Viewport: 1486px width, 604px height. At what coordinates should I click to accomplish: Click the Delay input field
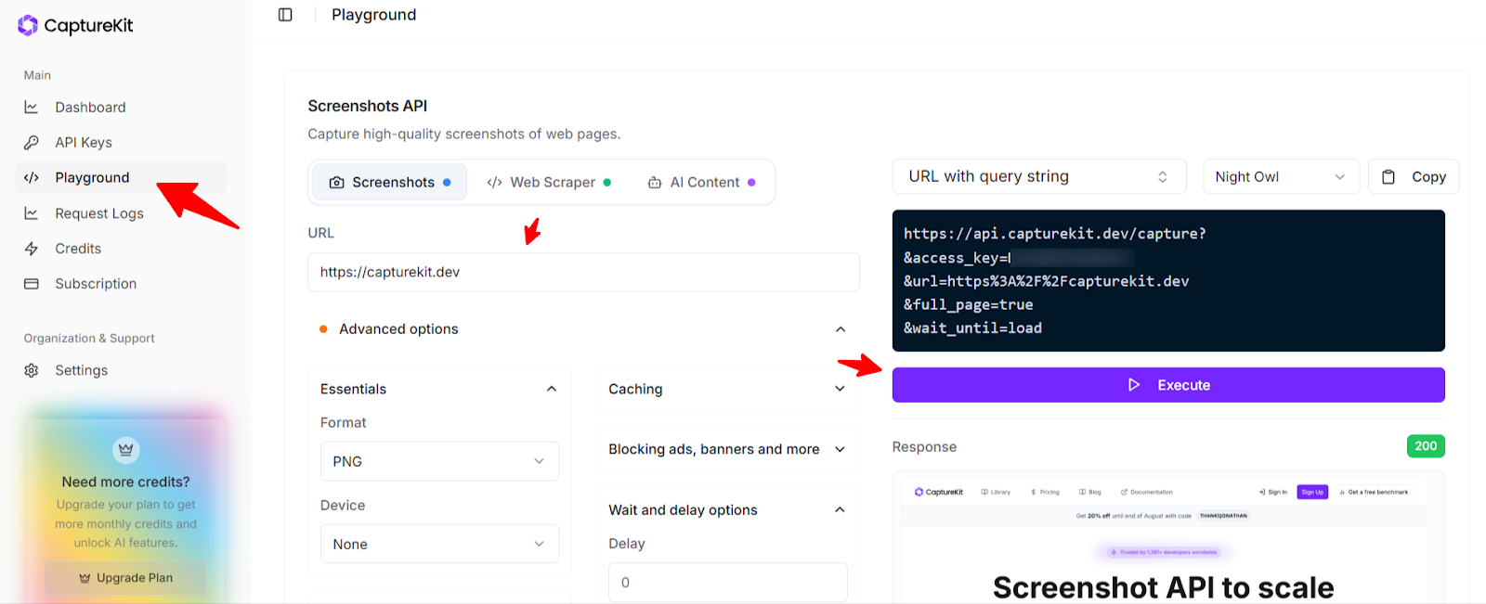[727, 583]
